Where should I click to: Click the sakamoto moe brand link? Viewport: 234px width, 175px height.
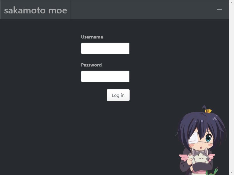pos(35,10)
